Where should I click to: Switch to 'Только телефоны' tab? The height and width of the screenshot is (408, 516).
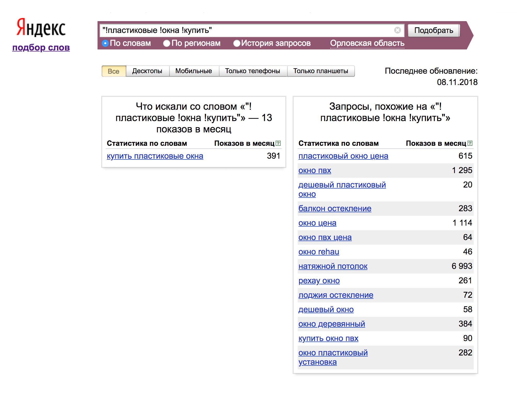click(253, 71)
